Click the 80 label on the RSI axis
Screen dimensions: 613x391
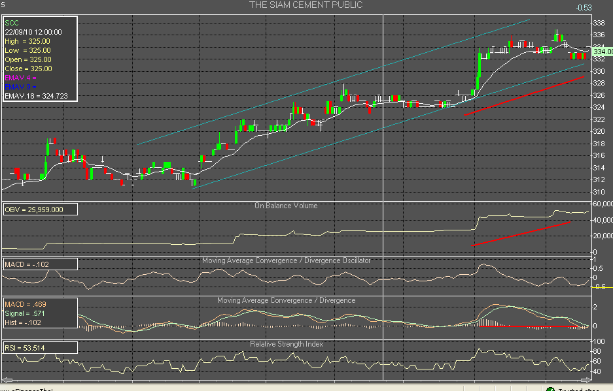[x=597, y=351]
